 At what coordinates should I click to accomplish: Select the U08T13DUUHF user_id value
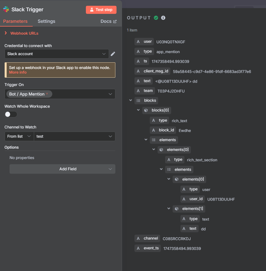(x=221, y=199)
